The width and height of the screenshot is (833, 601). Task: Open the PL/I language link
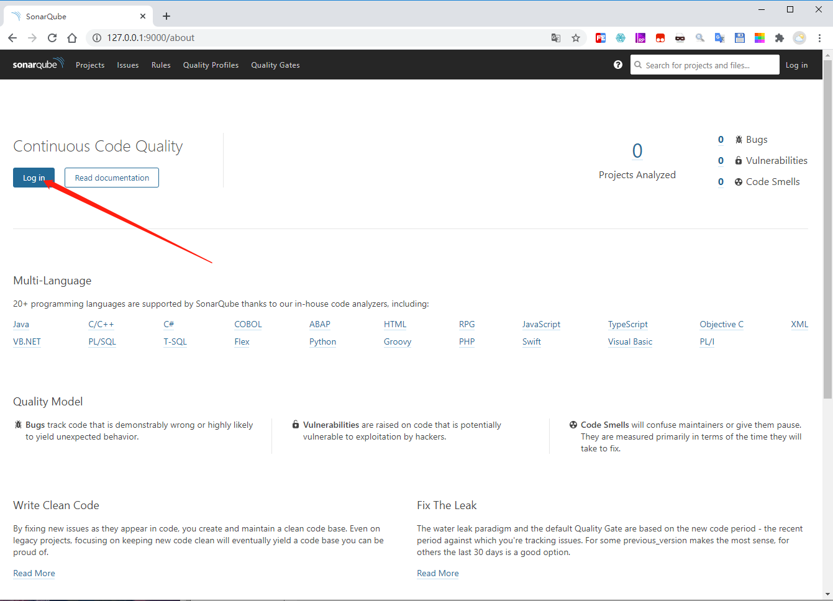point(707,341)
